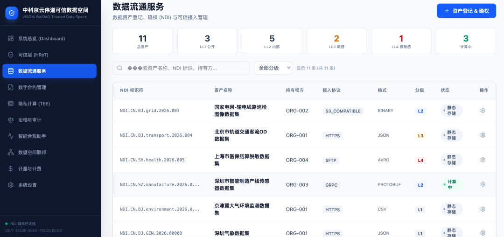Click the 隐私计算 (TEE) chip icon

point(11,104)
